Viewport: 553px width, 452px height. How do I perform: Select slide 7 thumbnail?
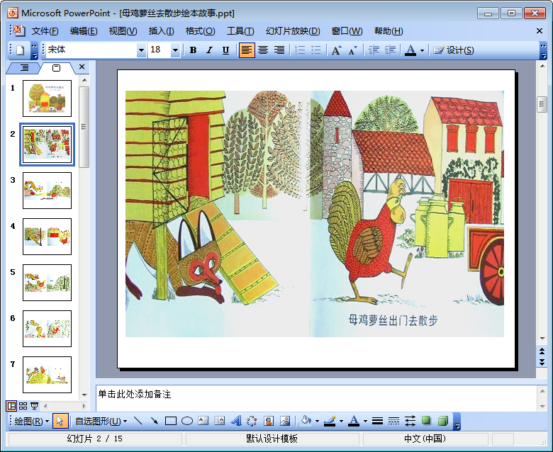pyautogui.click(x=47, y=375)
